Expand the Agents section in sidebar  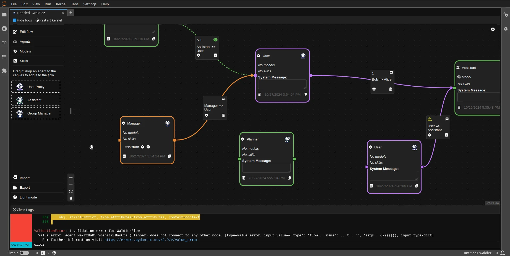pyautogui.click(x=25, y=42)
